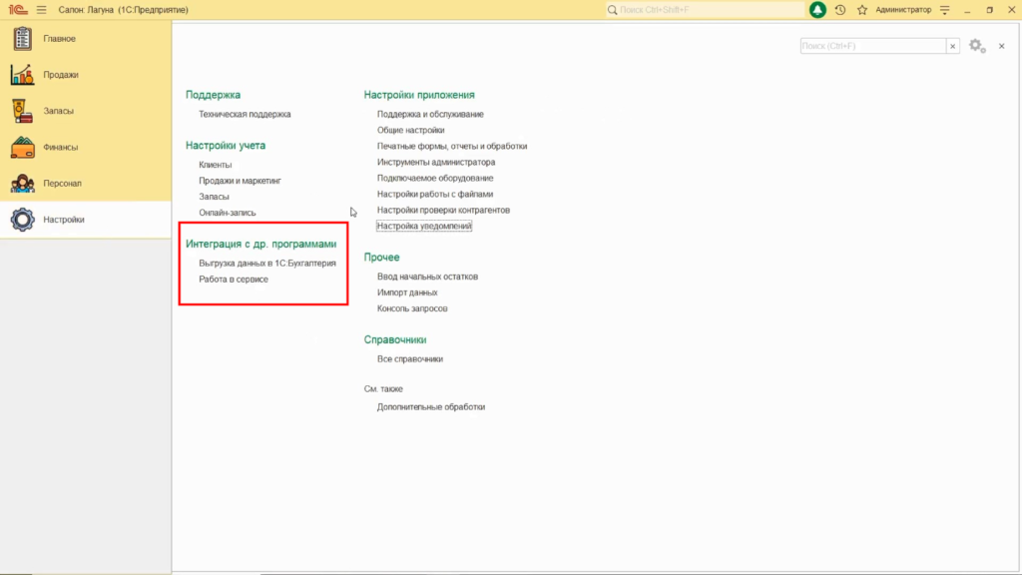Image resolution: width=1022 pixels, height=575 pixels.
Task: Click the Прочее group heading
Action: [x=382, y=257]
